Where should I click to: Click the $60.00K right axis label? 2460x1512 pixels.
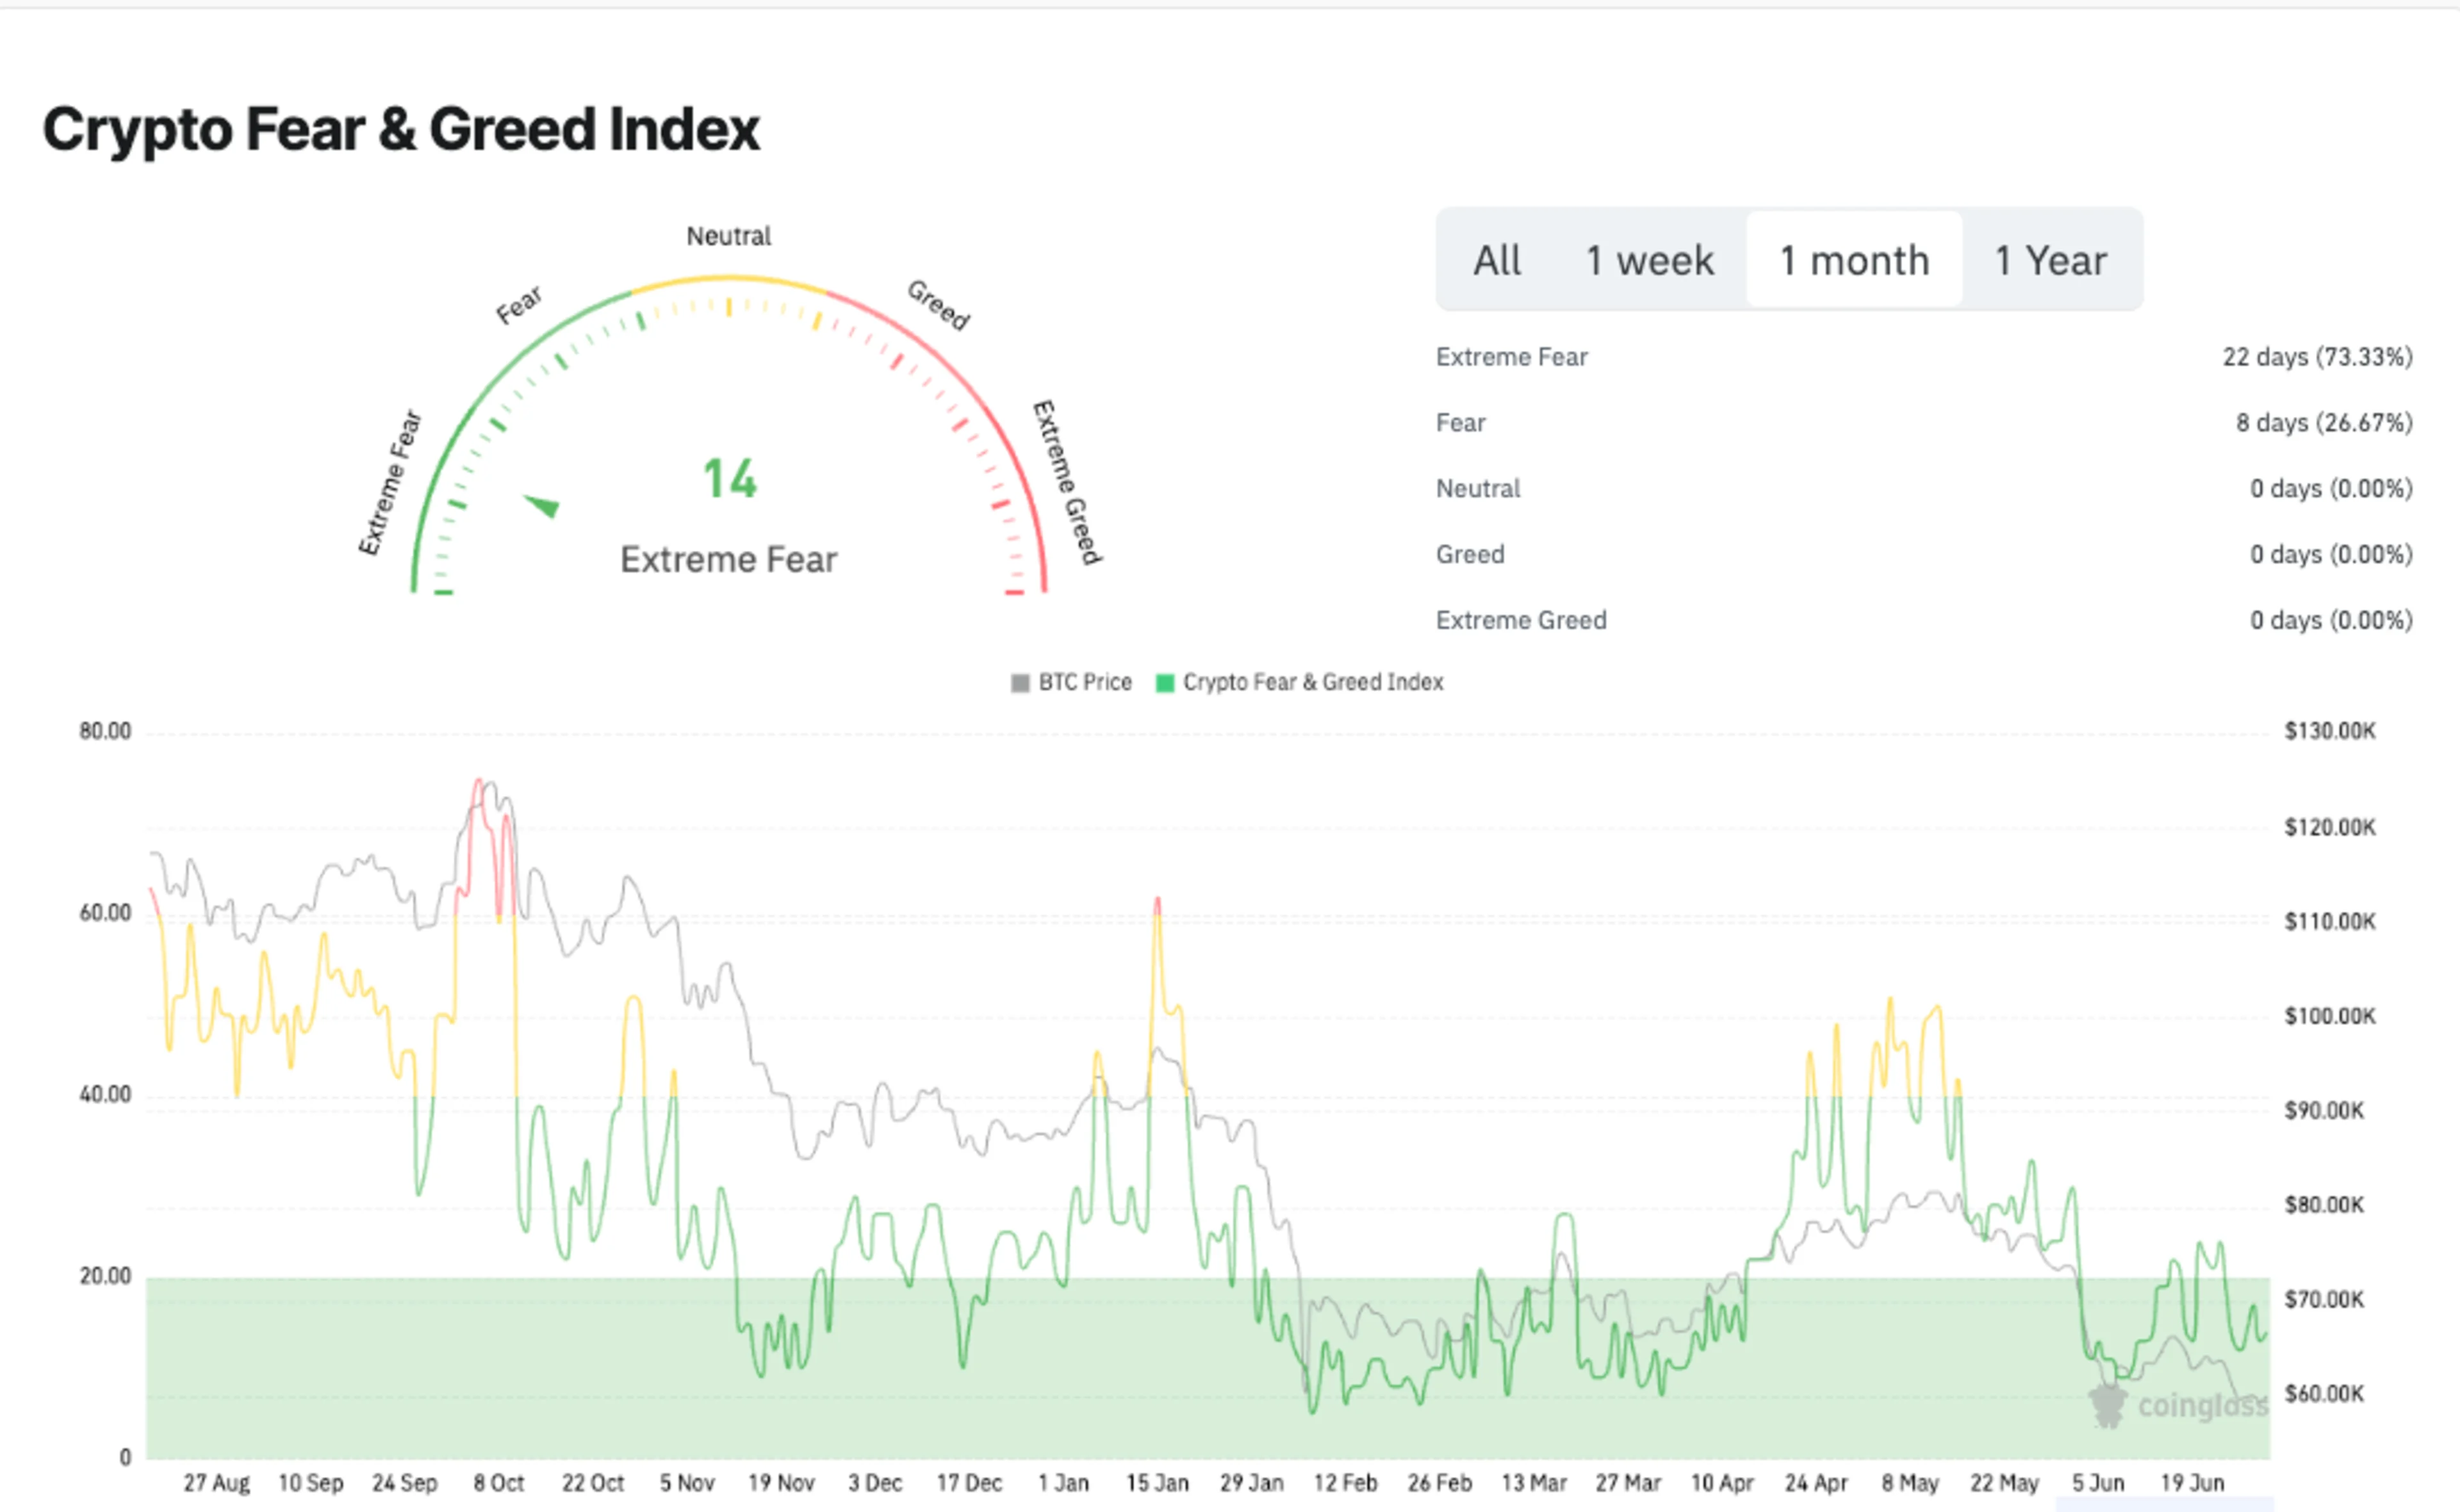[x=2324, y=1394]
